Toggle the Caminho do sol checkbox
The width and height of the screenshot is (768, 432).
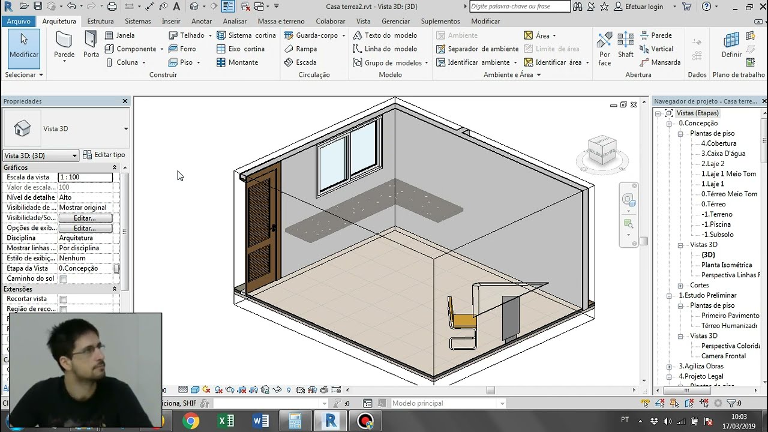point(64,279)
